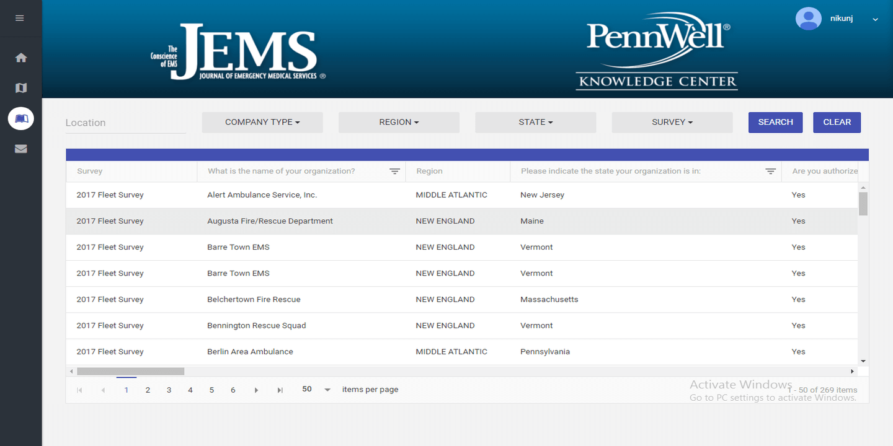
Task: Click the JEMS logo
Action: [238, 53]
